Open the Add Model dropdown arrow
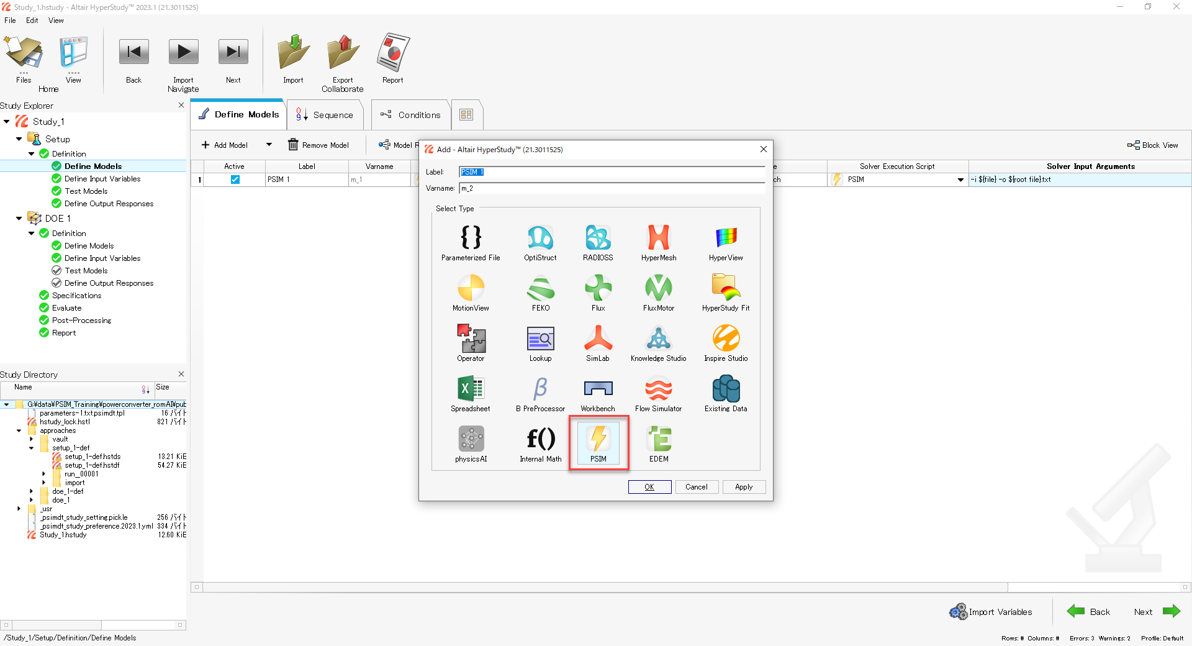The image size is (1192, 646). point(269,145)
